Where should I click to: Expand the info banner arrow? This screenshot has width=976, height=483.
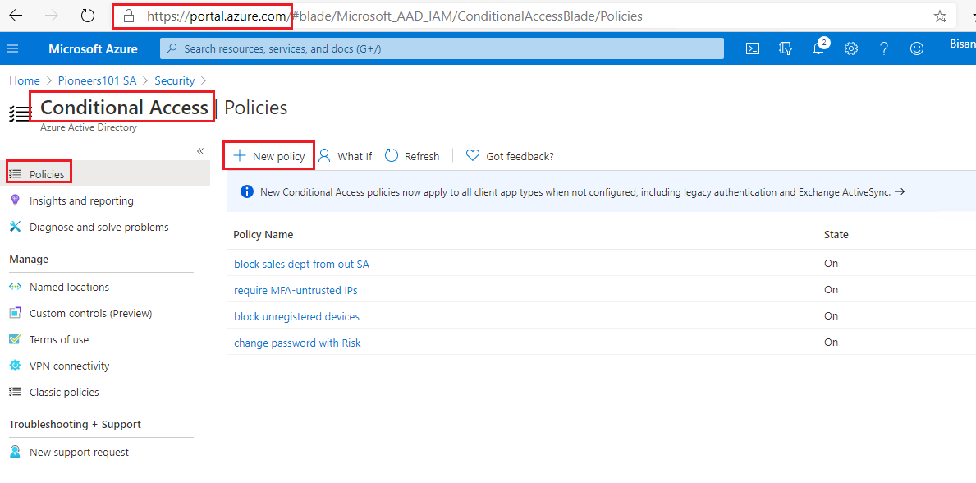(899, 192)
